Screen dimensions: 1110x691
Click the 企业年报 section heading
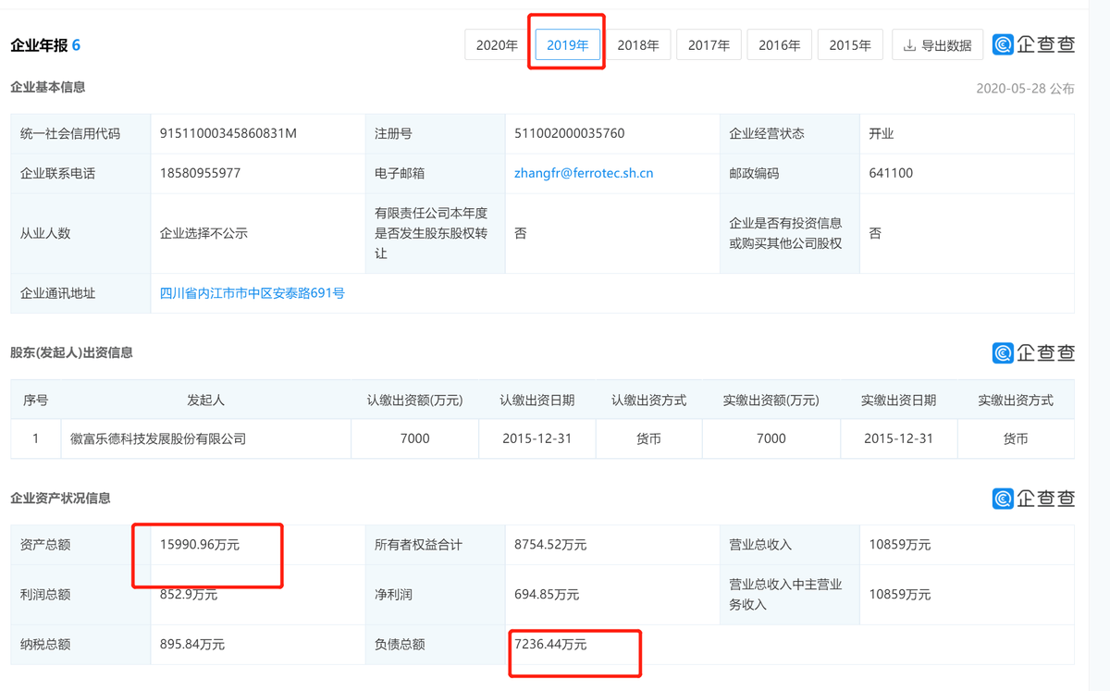(x=45, y=45)
